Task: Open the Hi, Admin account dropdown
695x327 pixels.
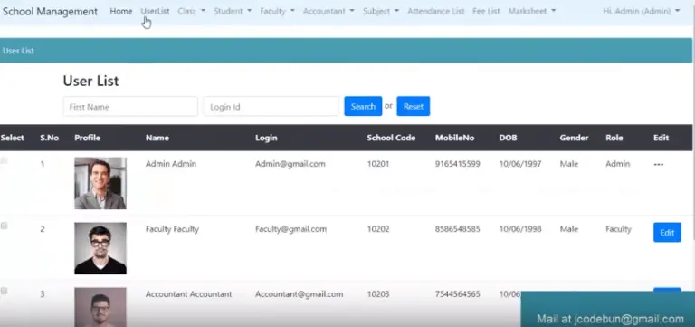Action: point(641,11)
